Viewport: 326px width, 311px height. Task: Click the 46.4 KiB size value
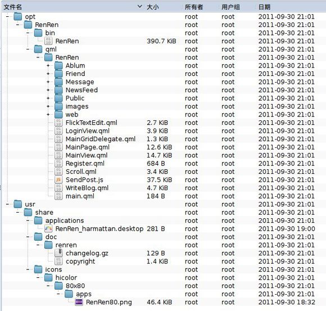[x=160, y=302]
